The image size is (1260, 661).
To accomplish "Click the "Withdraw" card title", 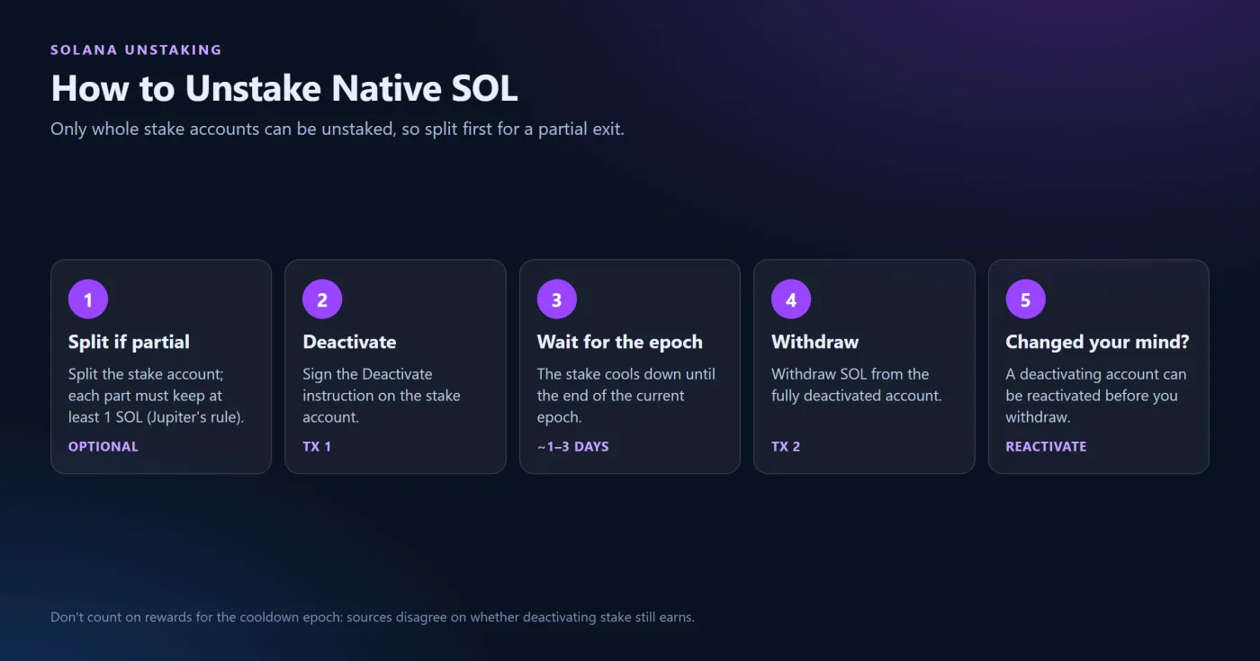I will [815, 342].
